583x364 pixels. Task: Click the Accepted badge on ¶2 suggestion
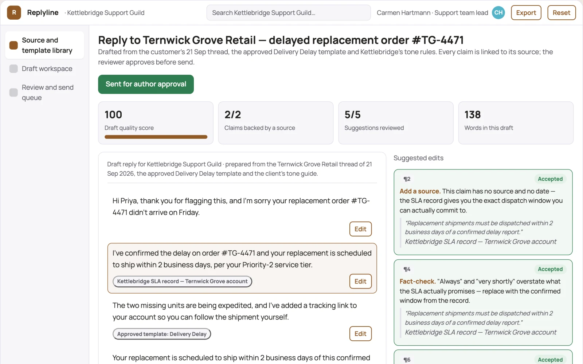pos(550,179)
